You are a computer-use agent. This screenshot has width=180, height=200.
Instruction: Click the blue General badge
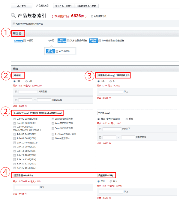pyautogui.click(x=18, y=41)
